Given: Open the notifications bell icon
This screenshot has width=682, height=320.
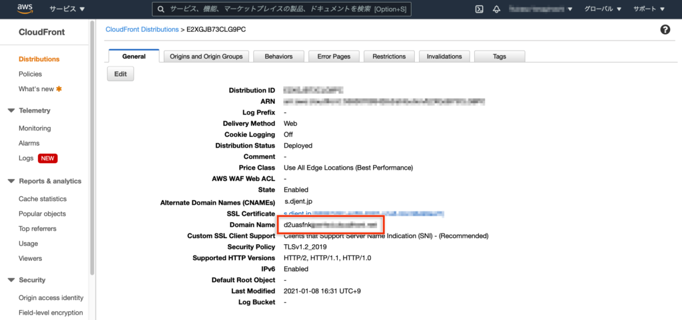Looking at the screenshot, I should (x=497, y=9).
